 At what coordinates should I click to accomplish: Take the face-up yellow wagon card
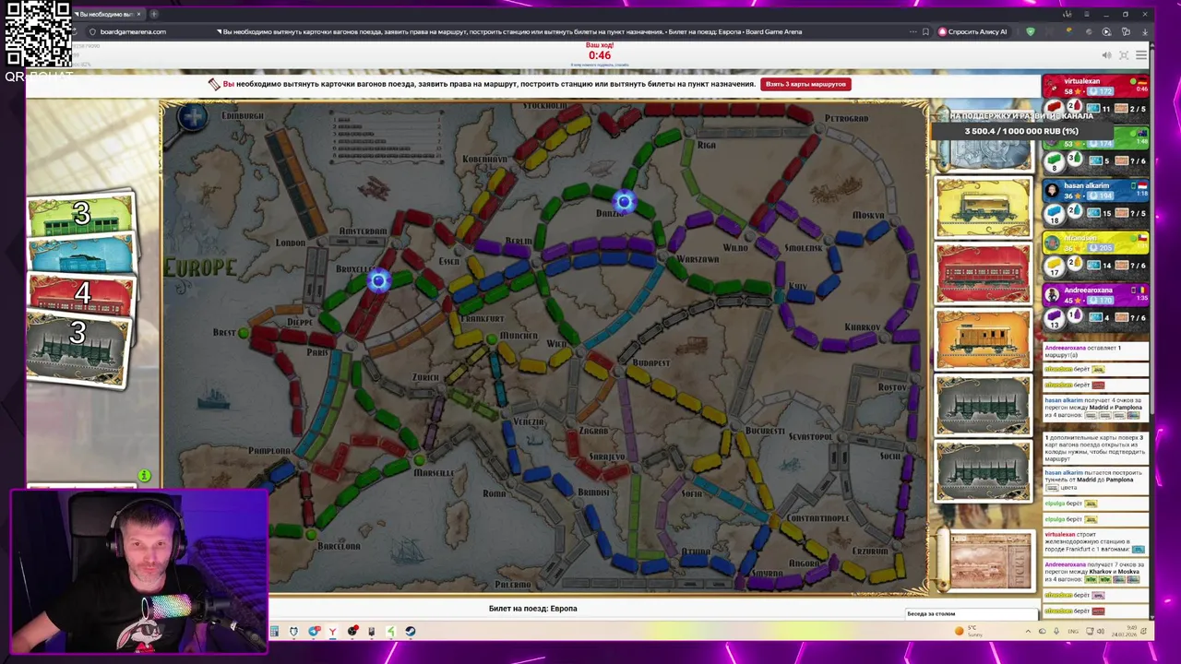pyautogui.click(x=984, y=207)
